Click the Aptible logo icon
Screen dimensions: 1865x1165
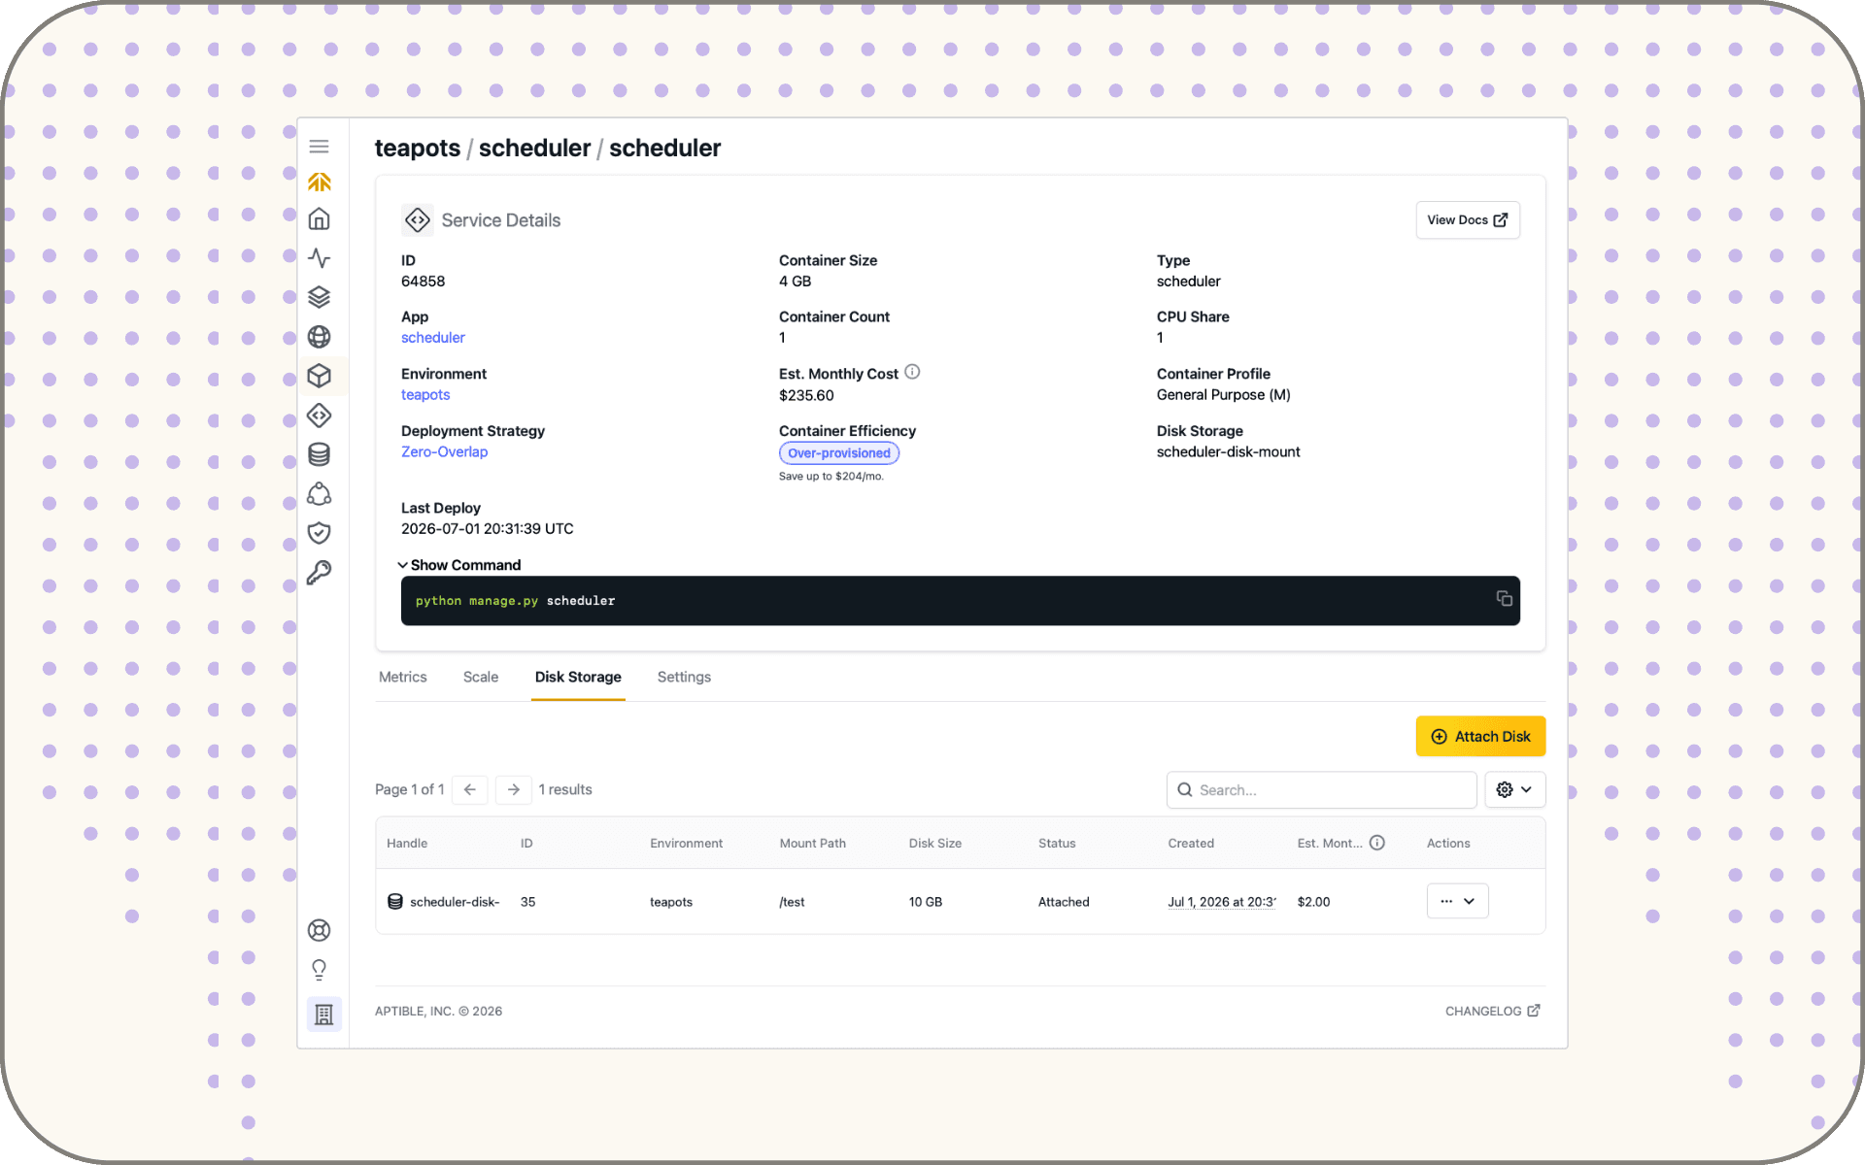[x=319, y=182]
